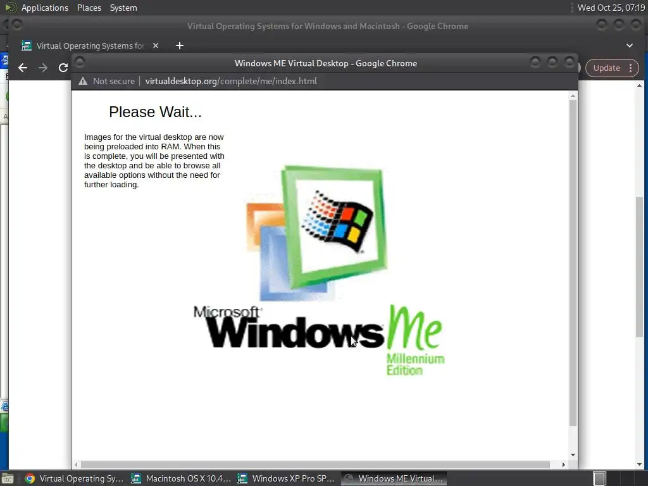
Task: Click scroll right arrow of ME window
Action: (x=564, y=464)
